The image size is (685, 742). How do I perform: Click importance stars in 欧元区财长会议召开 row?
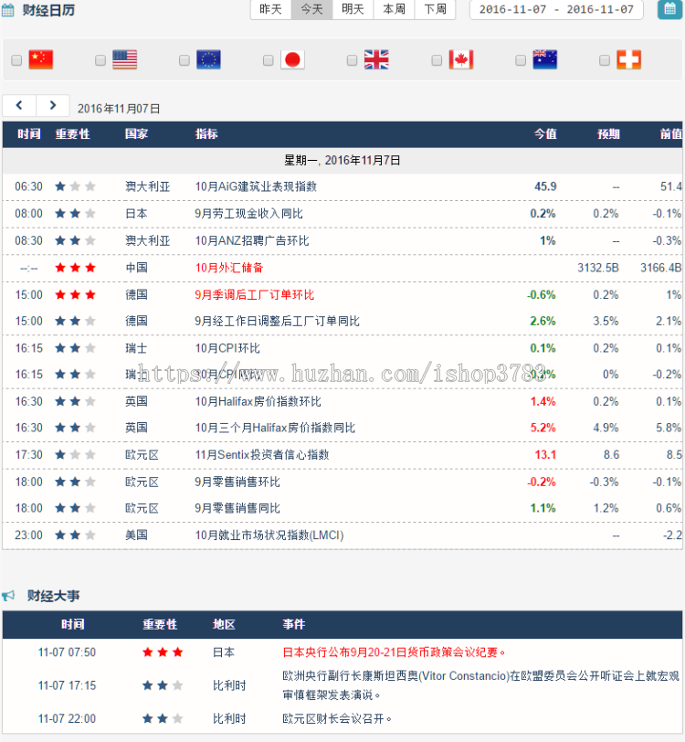pos(163,719)
